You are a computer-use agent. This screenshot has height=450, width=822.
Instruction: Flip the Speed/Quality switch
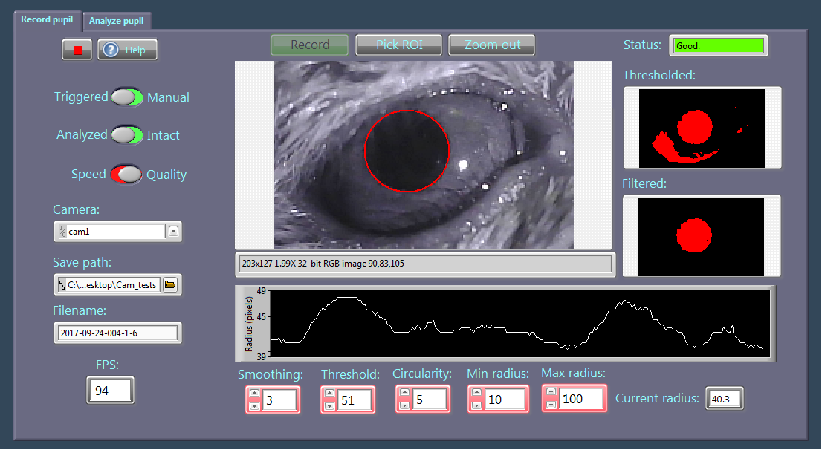coord(127,175)
